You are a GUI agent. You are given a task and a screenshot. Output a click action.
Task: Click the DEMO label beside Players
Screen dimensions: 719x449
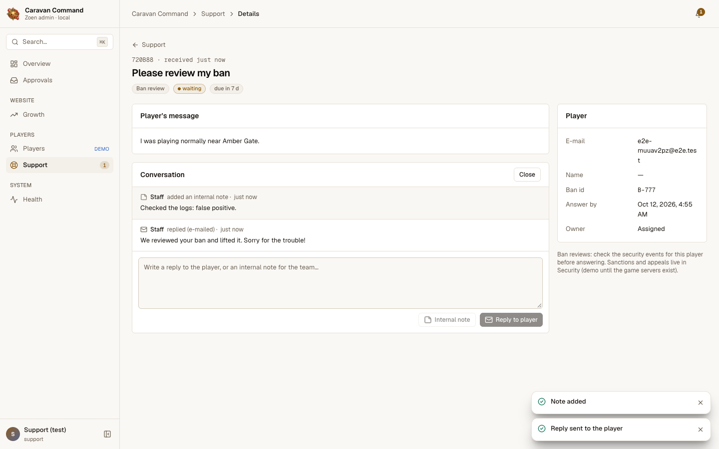(x=102, y=149)
